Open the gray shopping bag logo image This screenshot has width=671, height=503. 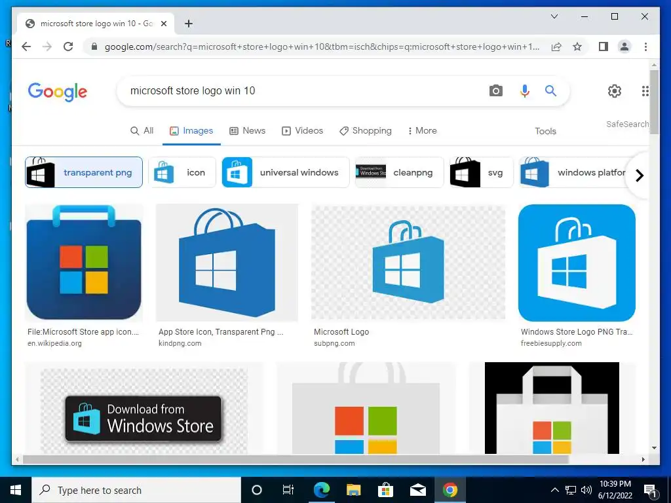(x=366, y=409)
